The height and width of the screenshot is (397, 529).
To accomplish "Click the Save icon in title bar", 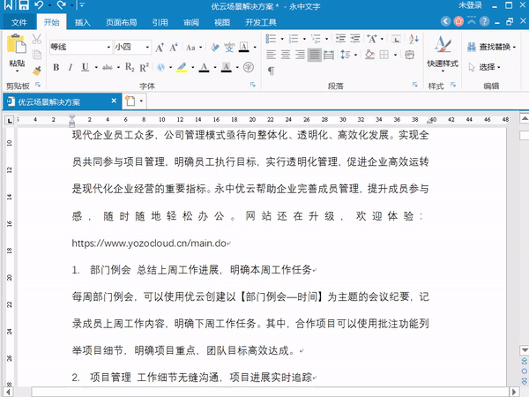I will tap(22, 6).
